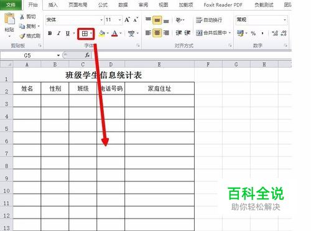Align text right
This screenshot has height=231, width=311.
(x=166, y=33)
